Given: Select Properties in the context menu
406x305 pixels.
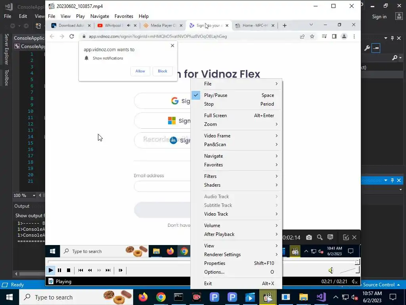Looking at the screenshot, I should [x=236, y=263].
